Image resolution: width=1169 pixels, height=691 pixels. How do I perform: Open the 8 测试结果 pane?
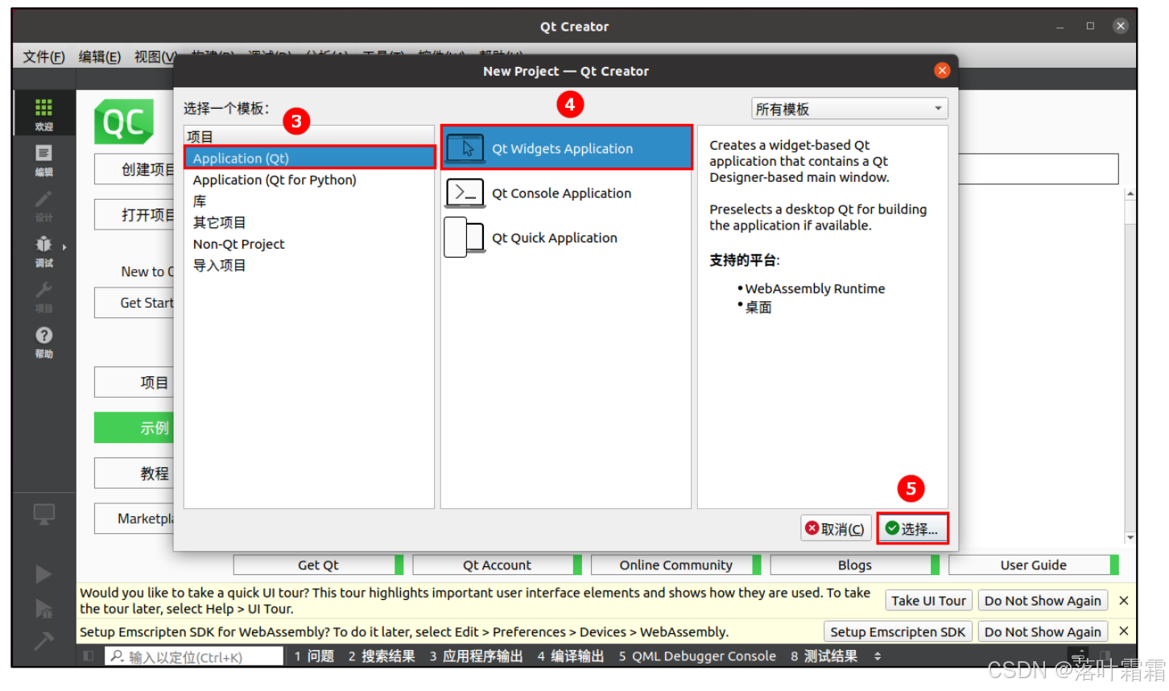824,656
